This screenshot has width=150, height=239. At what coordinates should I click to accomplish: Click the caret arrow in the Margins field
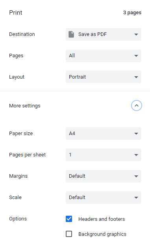coord(136,176)
